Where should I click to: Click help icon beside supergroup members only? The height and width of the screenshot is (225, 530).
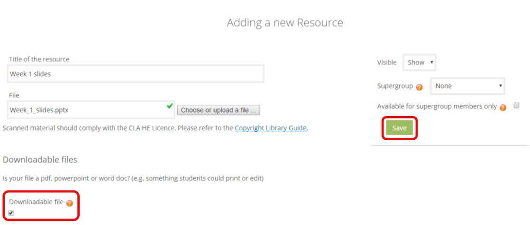(503, 108)
